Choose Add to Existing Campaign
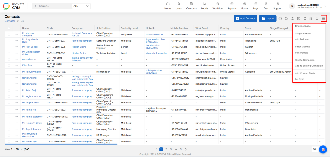Image resolution: width=330 pixels, height=157 pixels. click(x=309, y=66)
